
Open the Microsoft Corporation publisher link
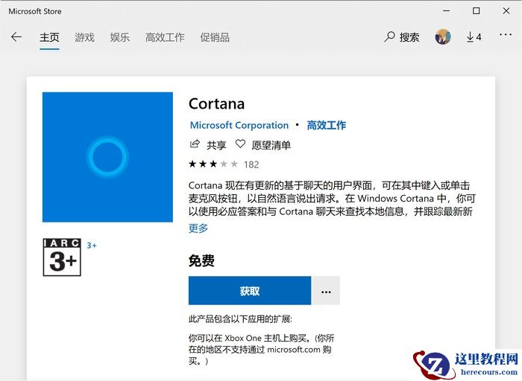click(239, 125)
